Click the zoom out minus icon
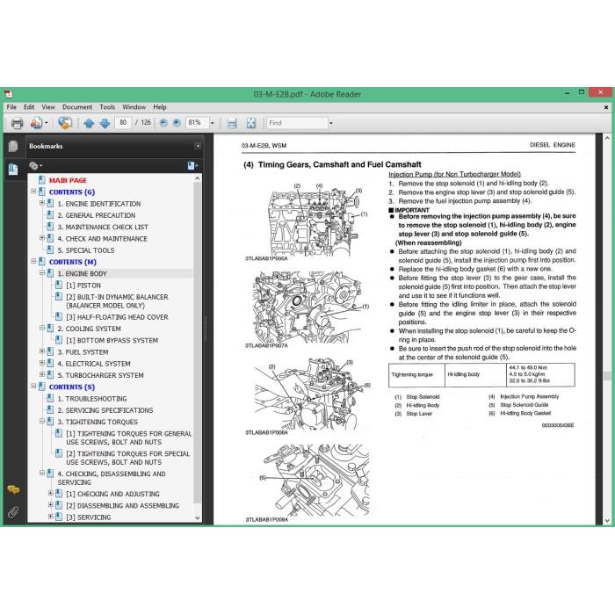Screen dimensions: 615x615 pos(163,123)
